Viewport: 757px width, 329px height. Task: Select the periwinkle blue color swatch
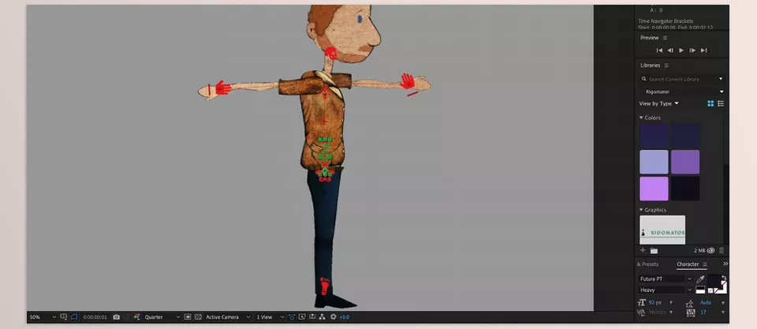click(654, 162)
